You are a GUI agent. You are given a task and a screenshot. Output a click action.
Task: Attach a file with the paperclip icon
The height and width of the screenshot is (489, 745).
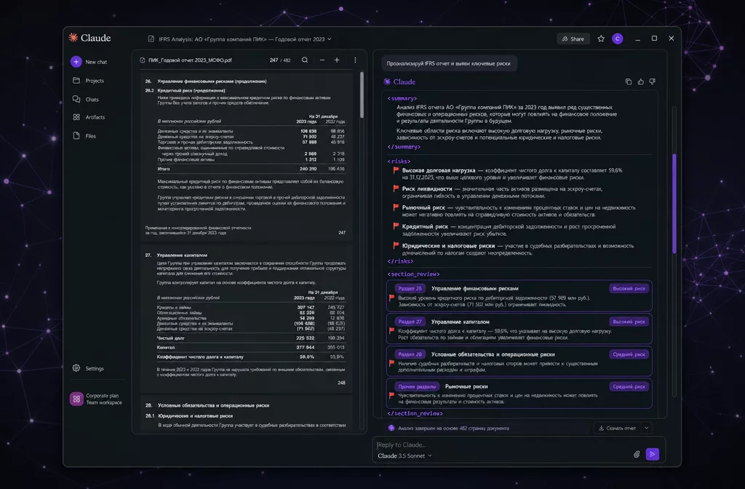(636, 454)
